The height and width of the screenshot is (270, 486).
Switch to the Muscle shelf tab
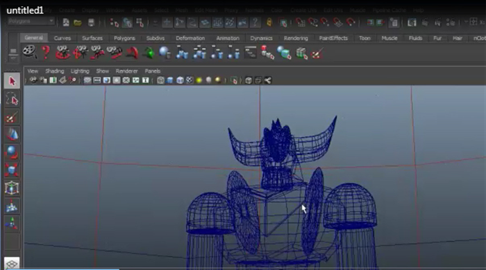pos(389,38)
